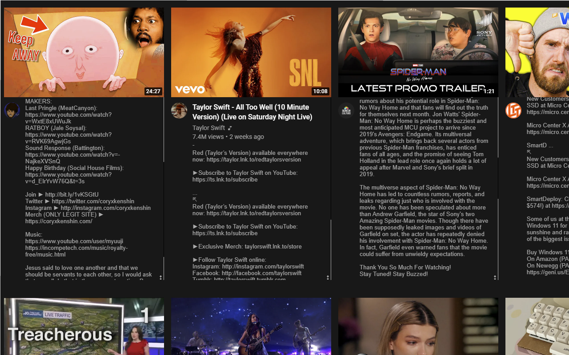Open the Treacherous live traffic thumbnail
Image resolution: width=569 pixels, height=355 pixels.
pos(84,327)
